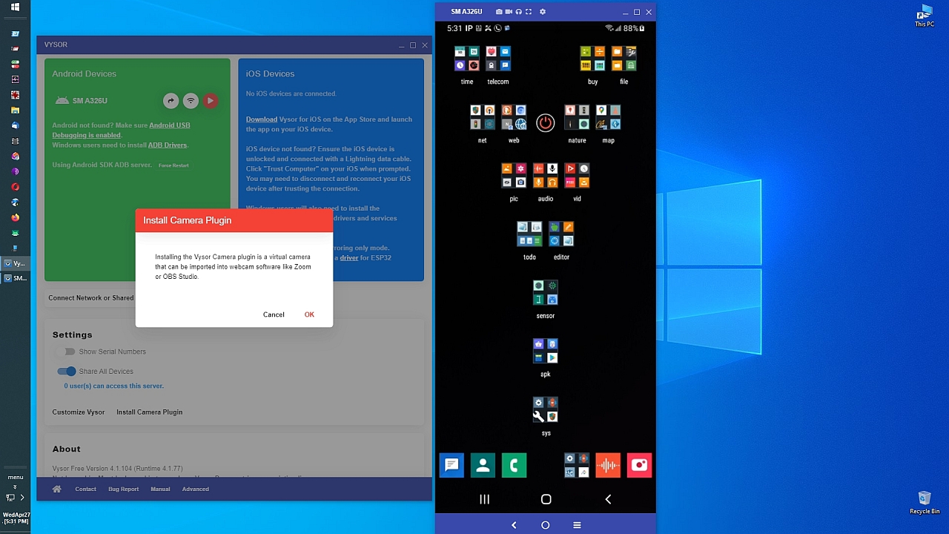Tap Android recents button in phone navigation bar
Viewport: 949px width, 534px height.
tap(484, 500)
